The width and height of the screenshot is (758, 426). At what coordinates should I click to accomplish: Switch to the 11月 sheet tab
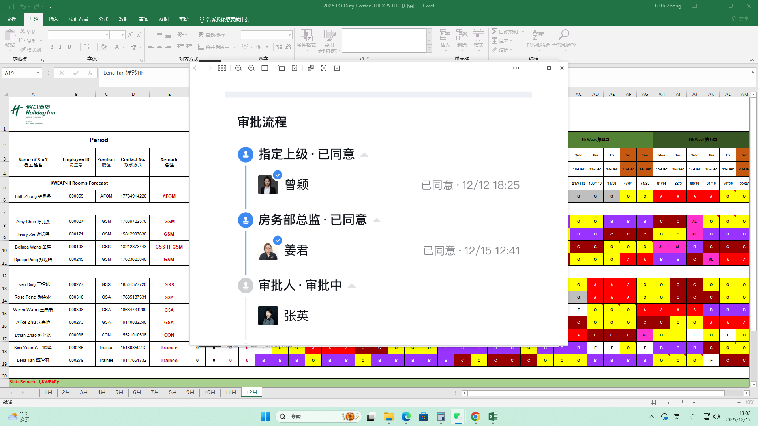[x=231, y=392]
